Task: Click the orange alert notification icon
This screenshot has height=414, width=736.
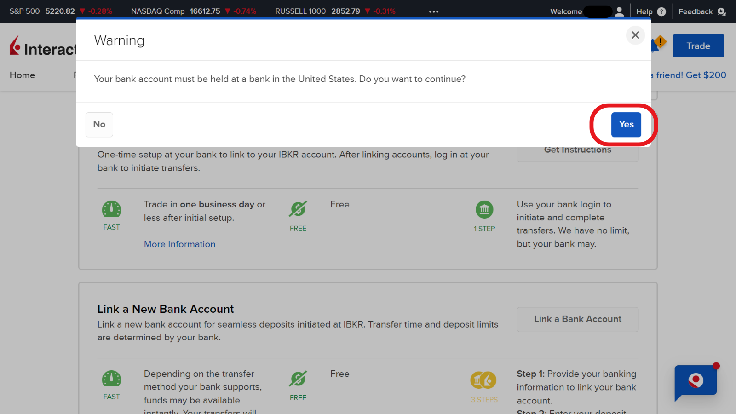Action: pos(660,42)
